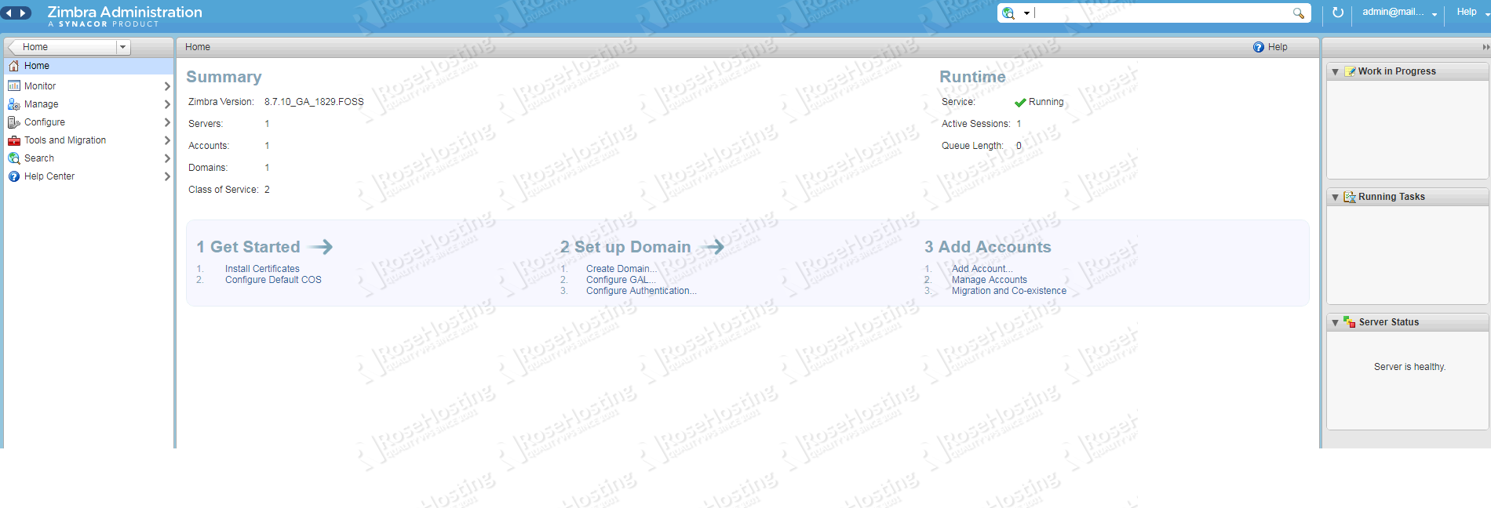Expand the Monitor section chevron
The width and height of the screenshot is (1491, 508).
(167, 86)
